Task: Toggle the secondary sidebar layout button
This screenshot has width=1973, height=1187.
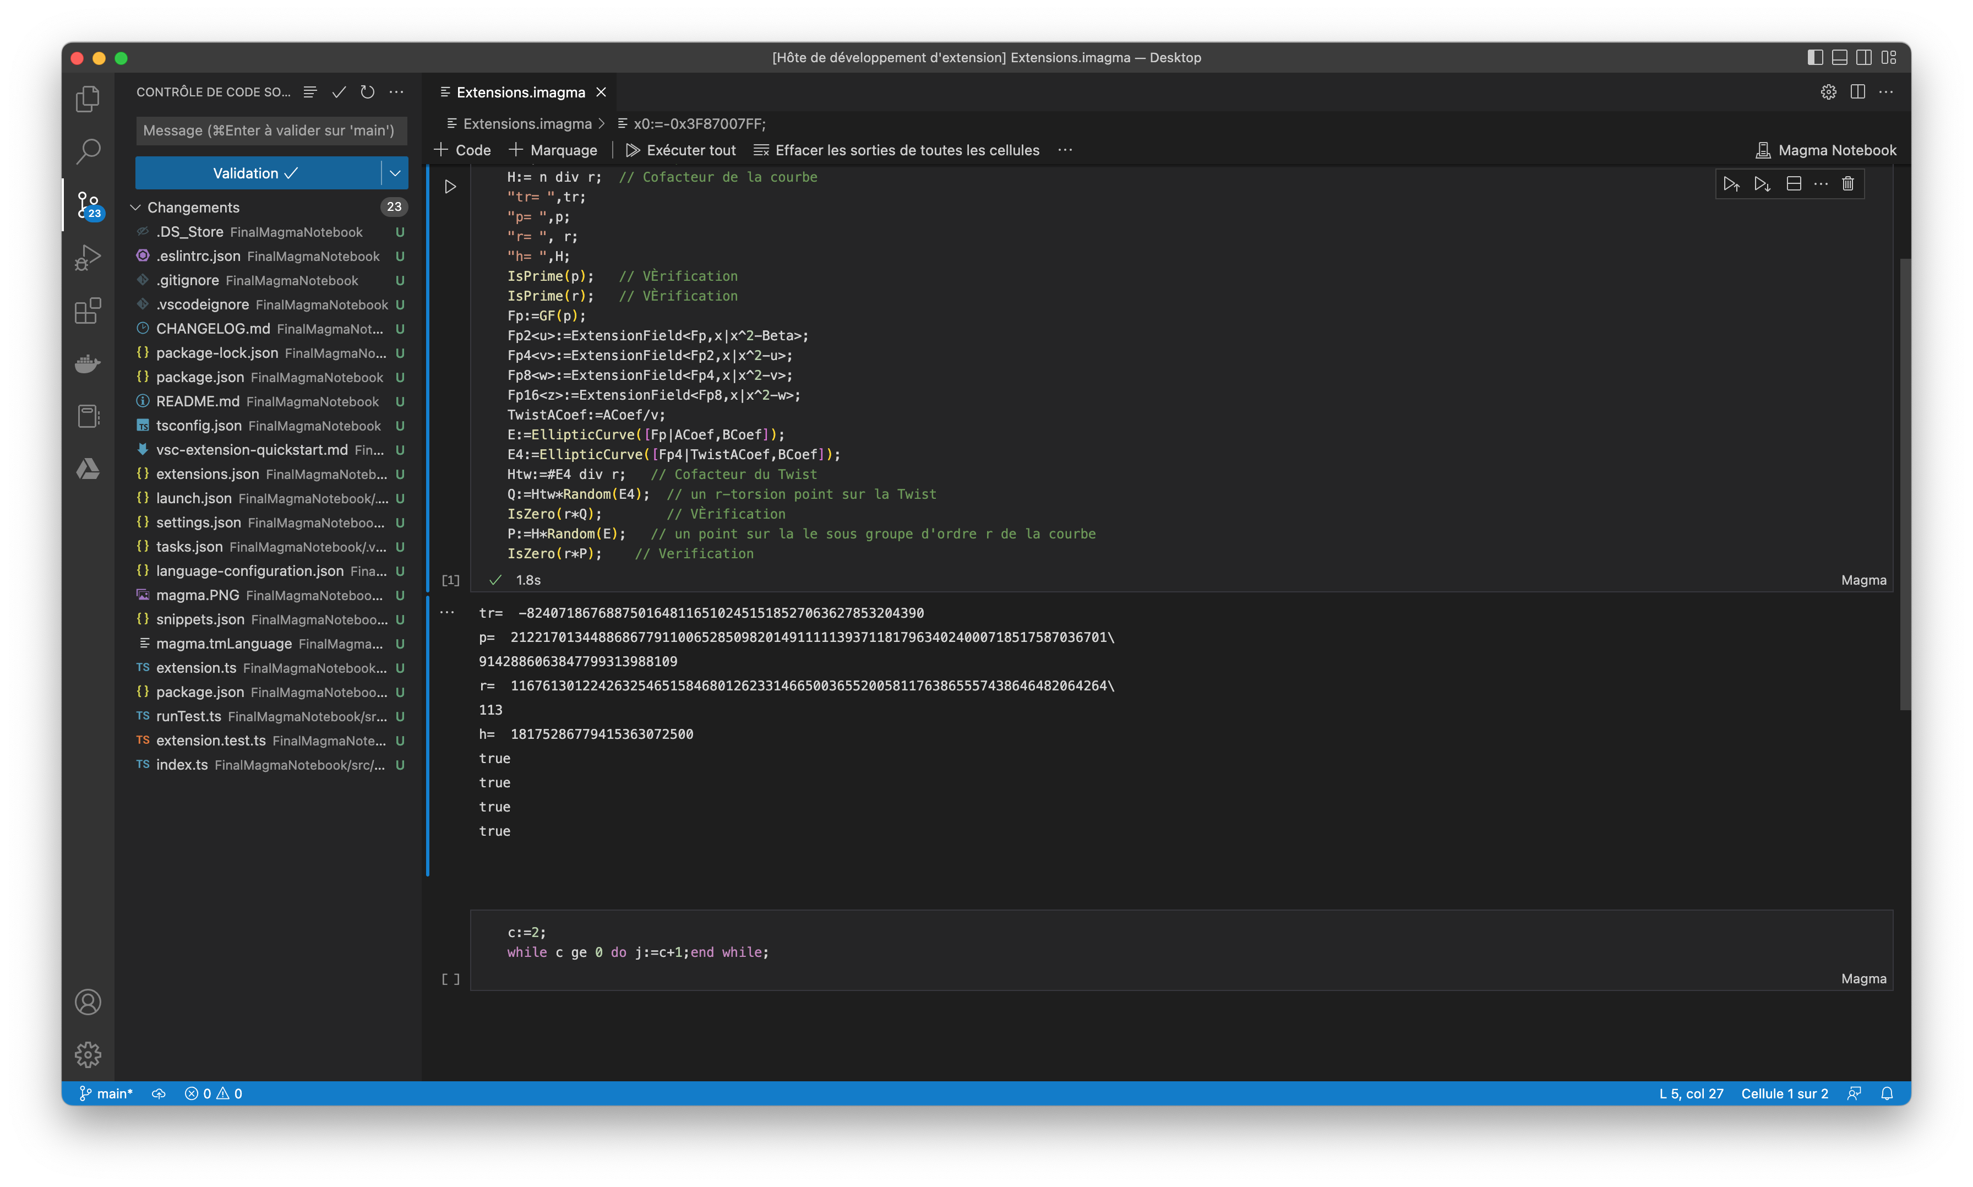Action: [x=1864, y=58]
